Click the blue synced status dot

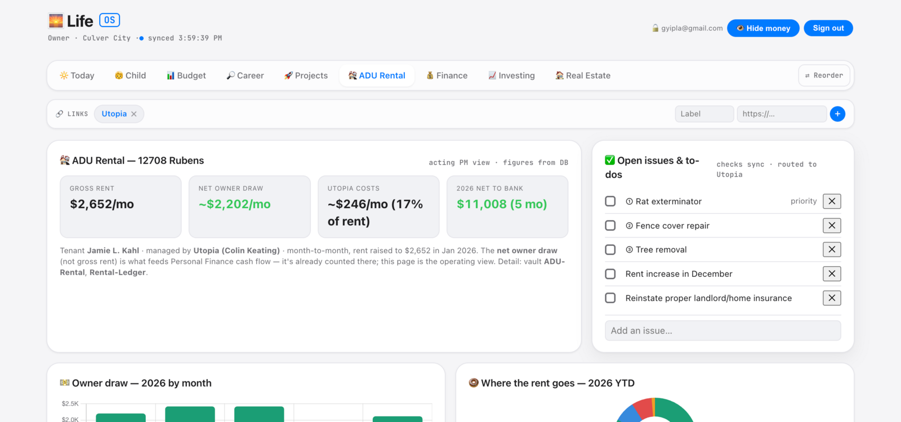tap(141, 38)
